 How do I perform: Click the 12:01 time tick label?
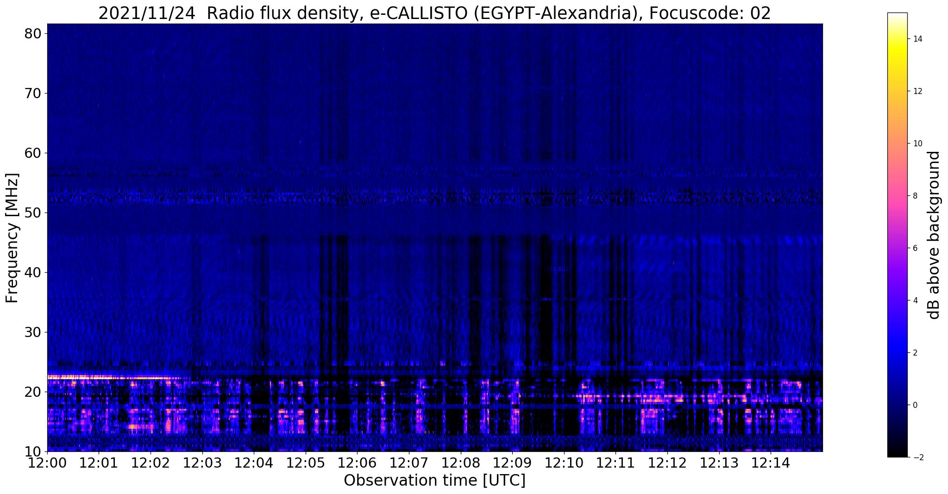pyautogui.click(x=99, y=463)
